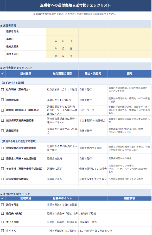Select the 退職証明書 document name
152x235 pixels.
12,131
